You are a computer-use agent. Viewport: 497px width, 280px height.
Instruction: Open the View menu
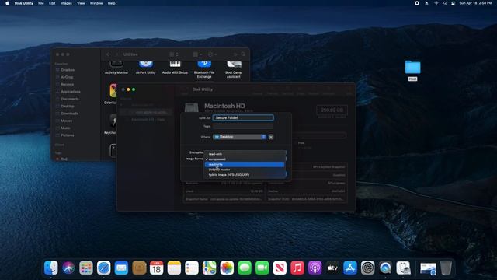81,3
